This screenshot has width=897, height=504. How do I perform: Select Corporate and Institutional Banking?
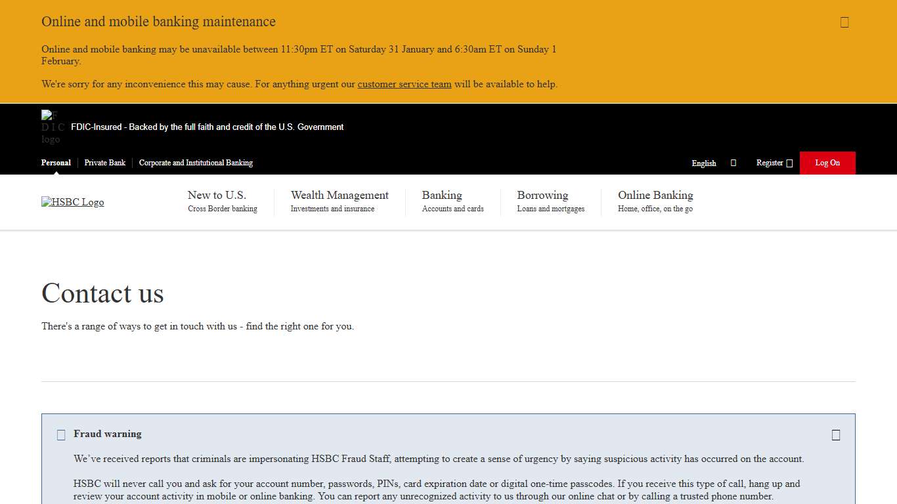tap(196, 163)
